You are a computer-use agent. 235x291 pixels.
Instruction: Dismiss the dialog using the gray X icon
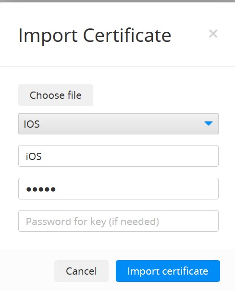coord(213,34)
